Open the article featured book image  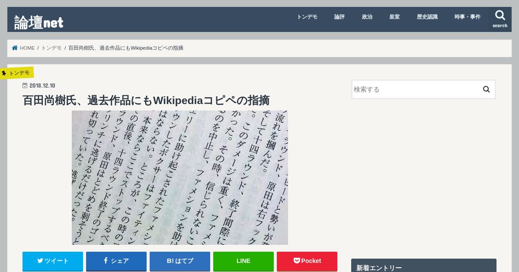pyautogui.click(x=180, y=177)
